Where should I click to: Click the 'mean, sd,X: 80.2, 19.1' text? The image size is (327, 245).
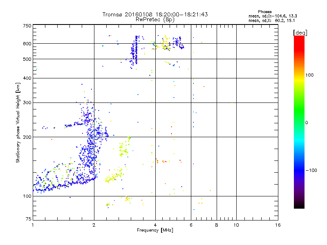pyautogui.click(x=271, y=20)
